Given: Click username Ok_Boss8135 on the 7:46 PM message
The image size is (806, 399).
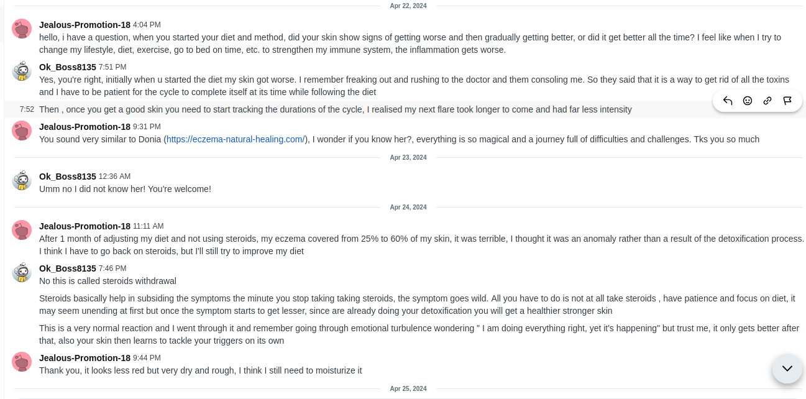Looking at the screenshot, I should point(68,268).
